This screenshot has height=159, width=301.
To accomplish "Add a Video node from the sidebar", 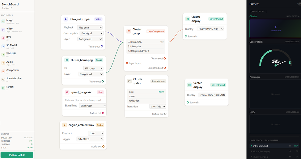I will (17, 30).
